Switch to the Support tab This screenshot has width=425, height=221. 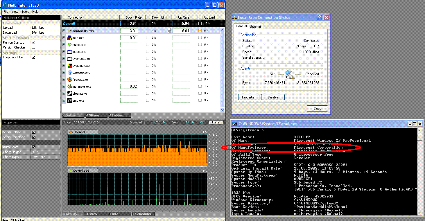(x=256, y=26)
